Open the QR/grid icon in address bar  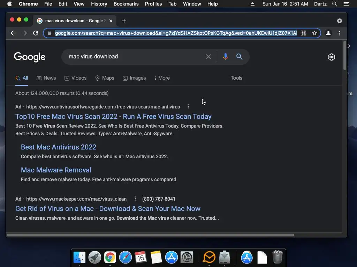point(303,33)
